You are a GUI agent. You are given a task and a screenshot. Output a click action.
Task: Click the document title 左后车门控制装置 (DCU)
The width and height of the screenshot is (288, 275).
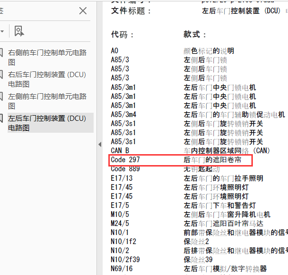(241, 11)
